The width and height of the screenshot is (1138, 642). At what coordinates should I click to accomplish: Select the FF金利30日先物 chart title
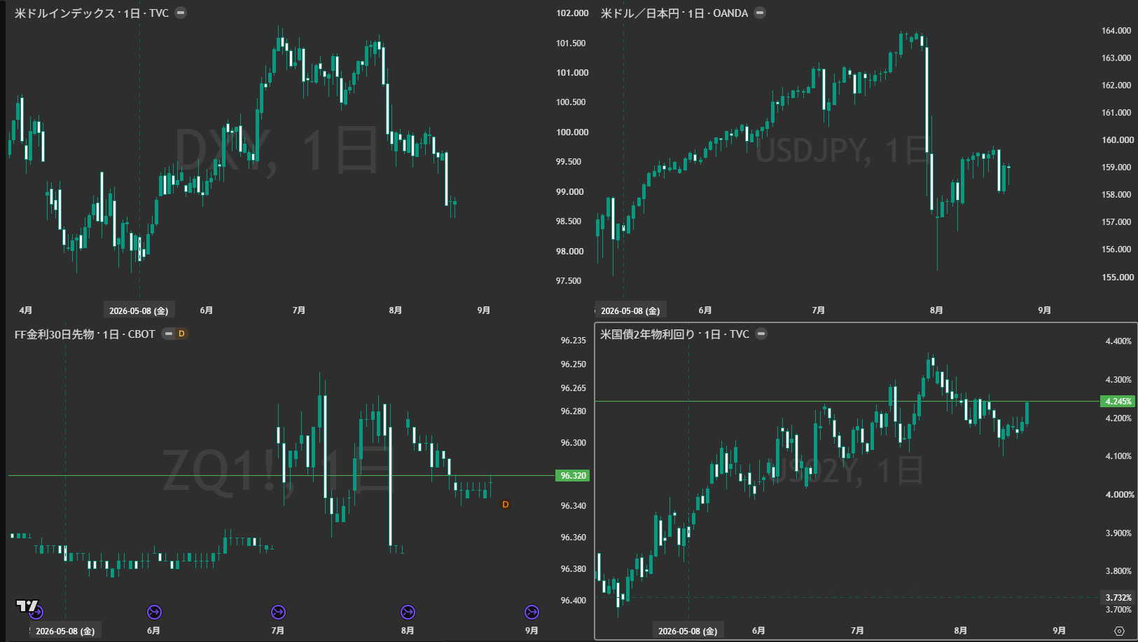coord(54,334)
